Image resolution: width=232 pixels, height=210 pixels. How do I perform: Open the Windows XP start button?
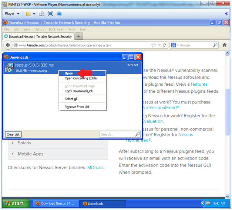click(x=16, y=203)
